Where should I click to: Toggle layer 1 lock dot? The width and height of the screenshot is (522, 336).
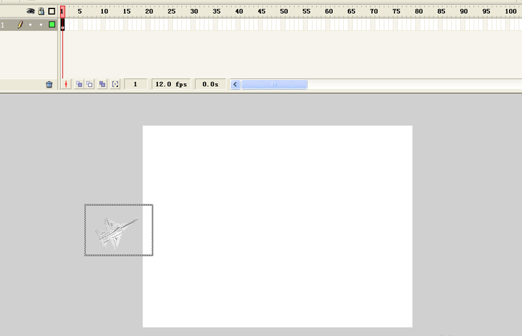(x=41, y=25)
